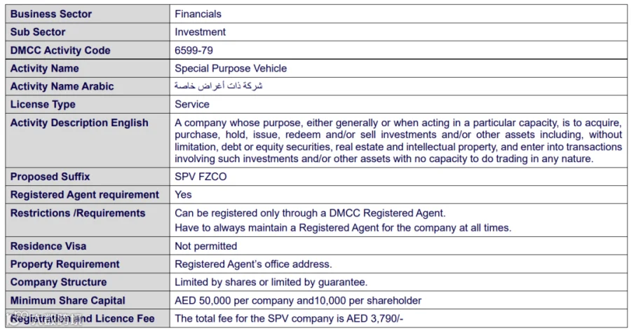Click the maintain Registered Agent requirement line
The width and height of the screenshot is (631, 331).
pos(343,228)
